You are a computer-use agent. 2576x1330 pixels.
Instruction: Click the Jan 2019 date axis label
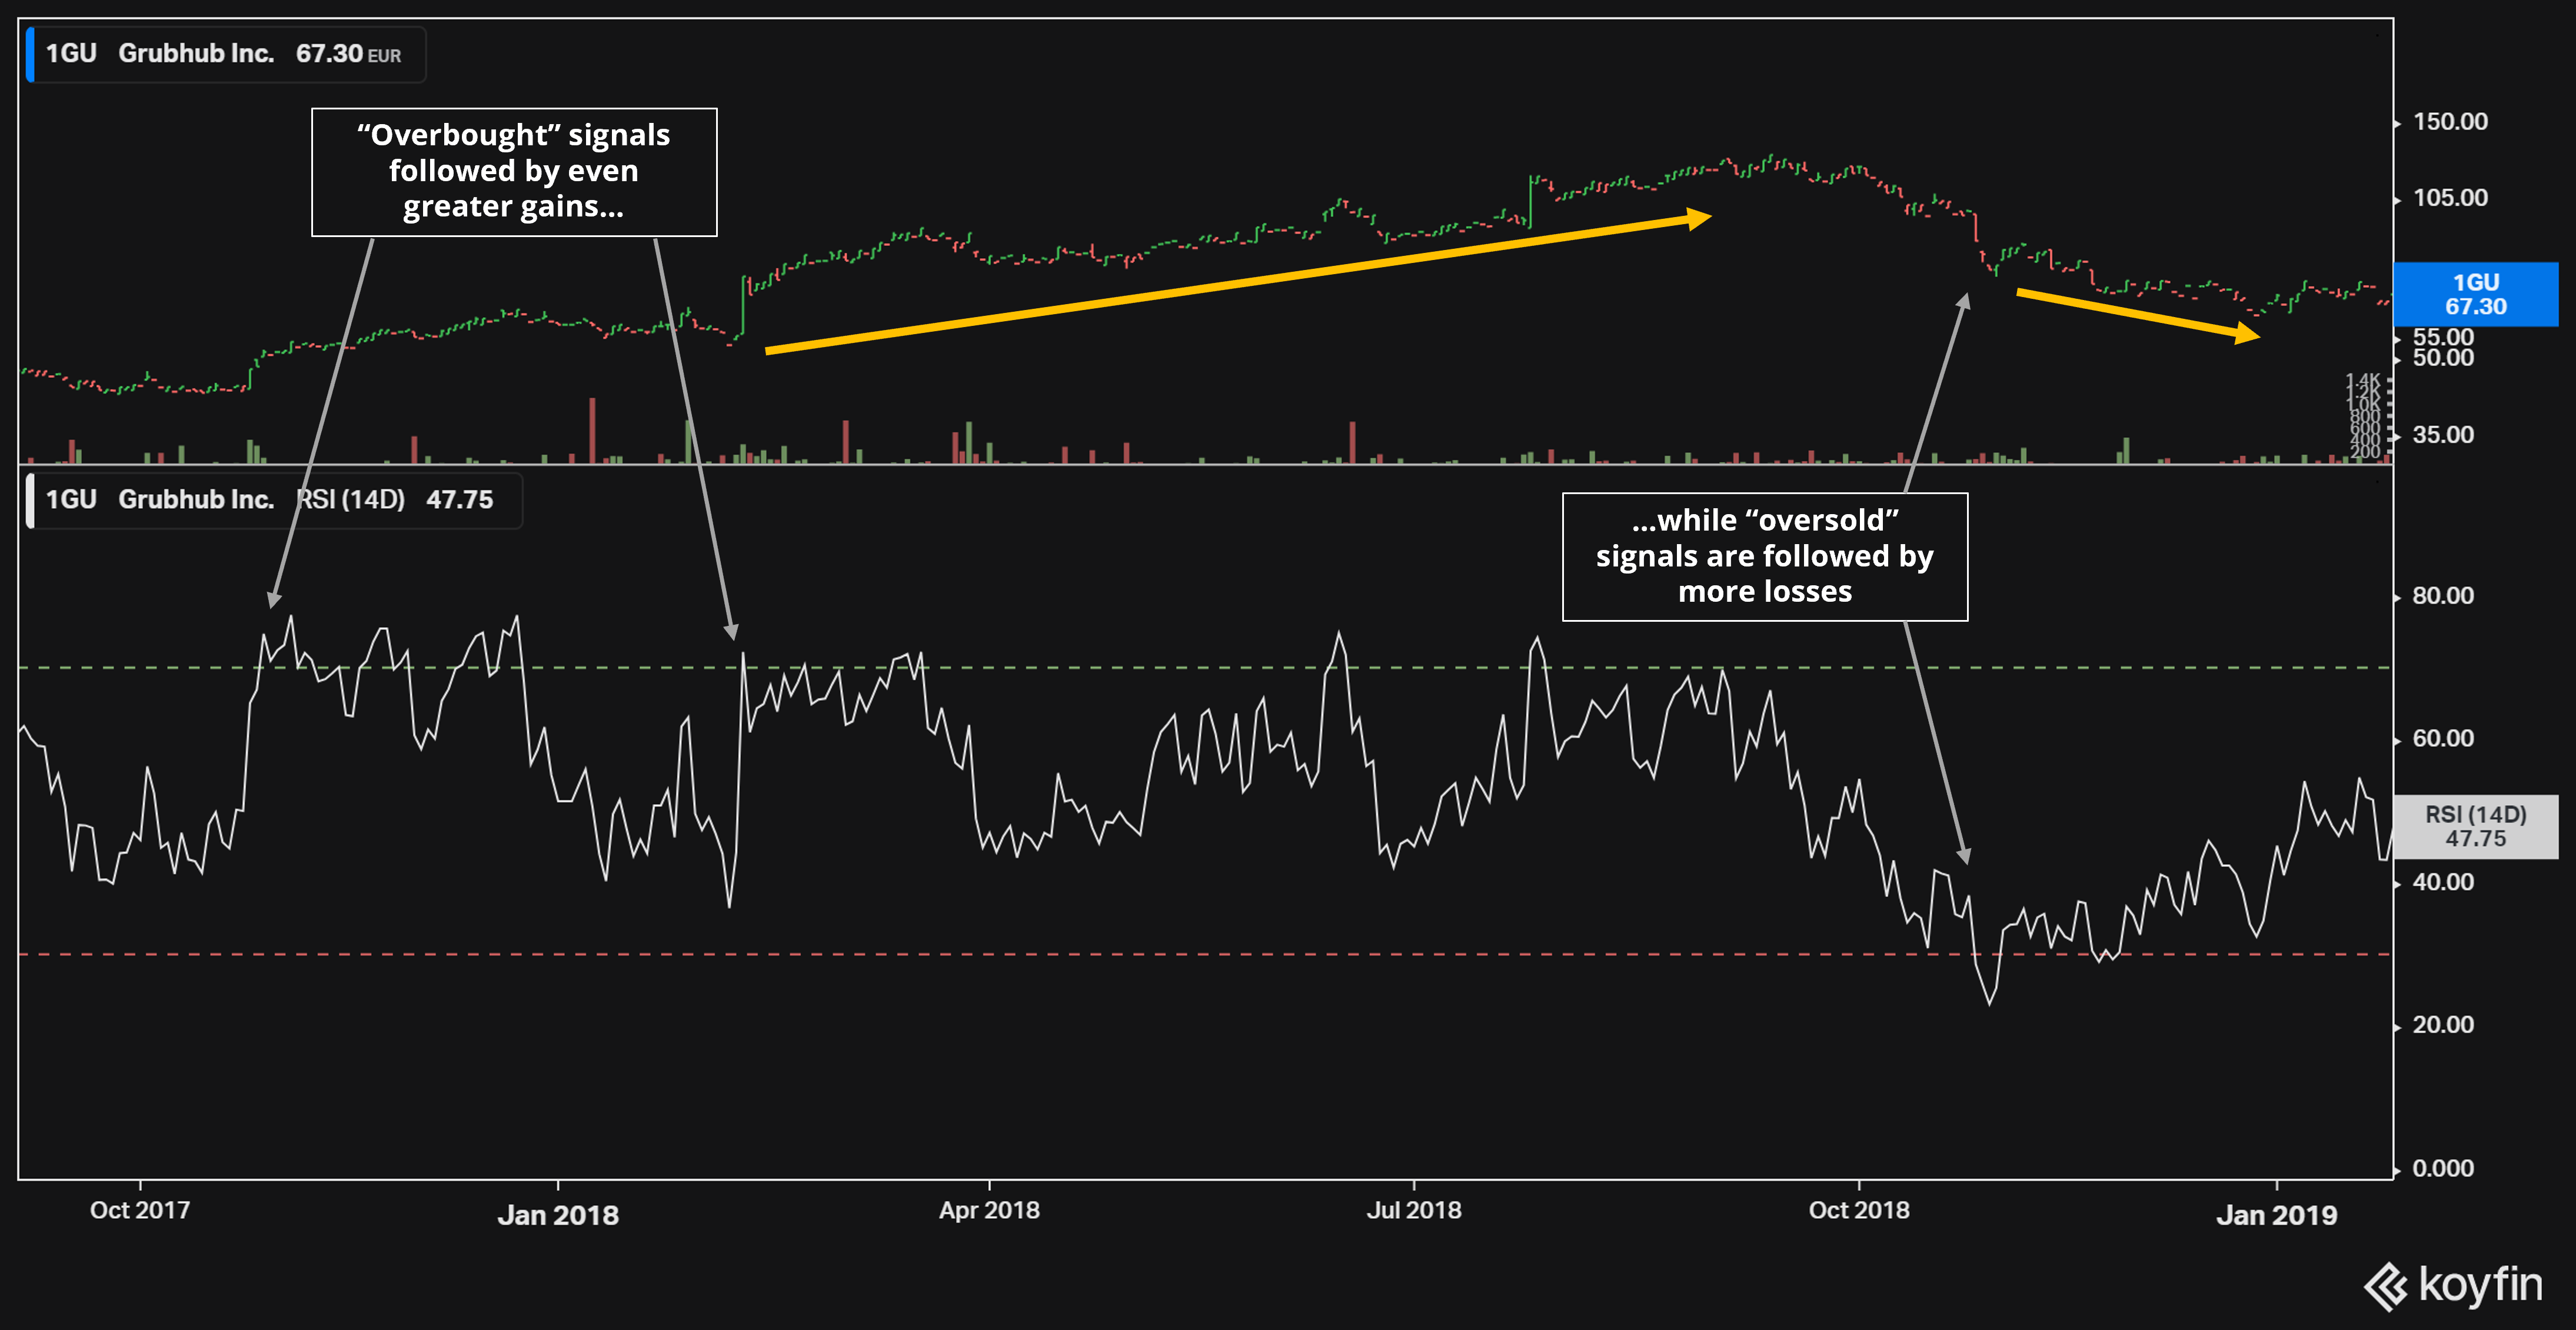click(x=2276, y=1214)
